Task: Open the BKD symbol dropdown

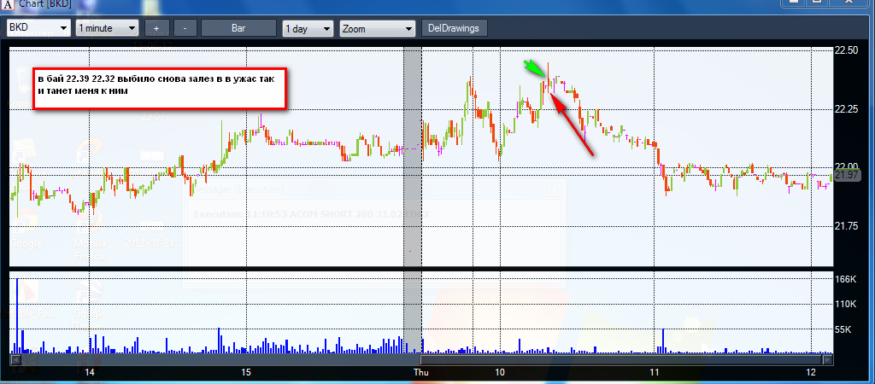Action: point(38,28)
